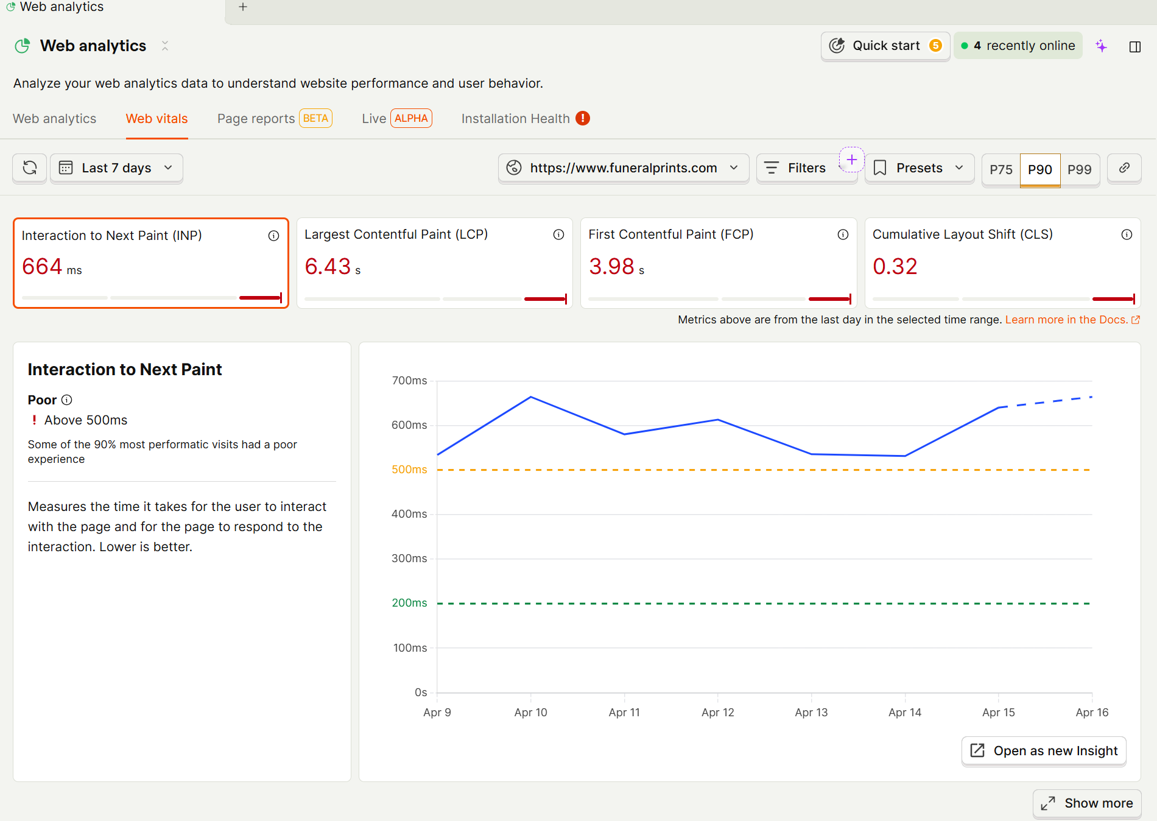This screenshot has height=821, width=1157.
Task: Switch to the P99 percentile
Action: point(1080,170)
